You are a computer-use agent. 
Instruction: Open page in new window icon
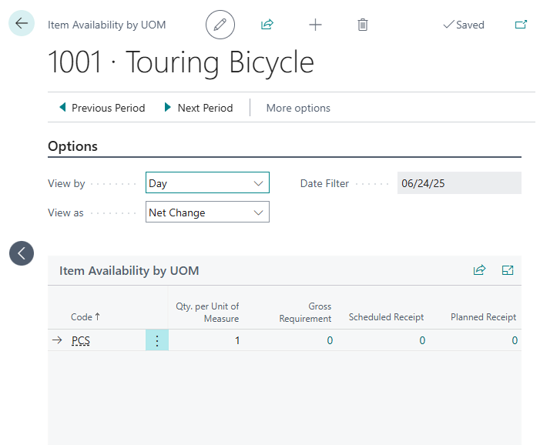(522, 25)
